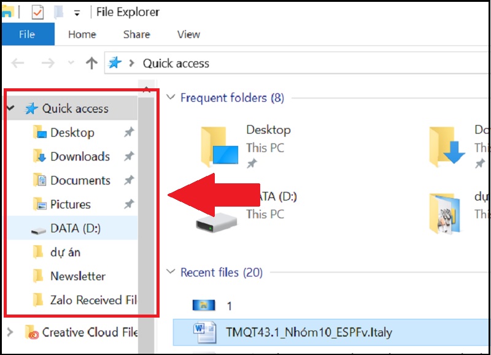Collapse the Frequent folders (8) section
Image resolution: width=491 pixels, height=355 pixels.
click(x=171, y=97)
